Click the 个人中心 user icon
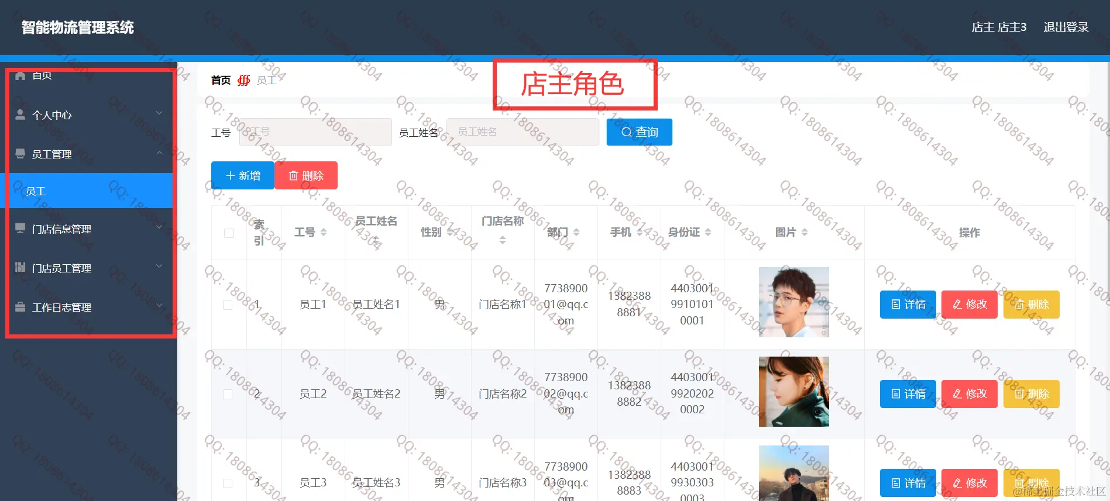The height and width of the screenshot is (501, 1110). click(20, 115)
